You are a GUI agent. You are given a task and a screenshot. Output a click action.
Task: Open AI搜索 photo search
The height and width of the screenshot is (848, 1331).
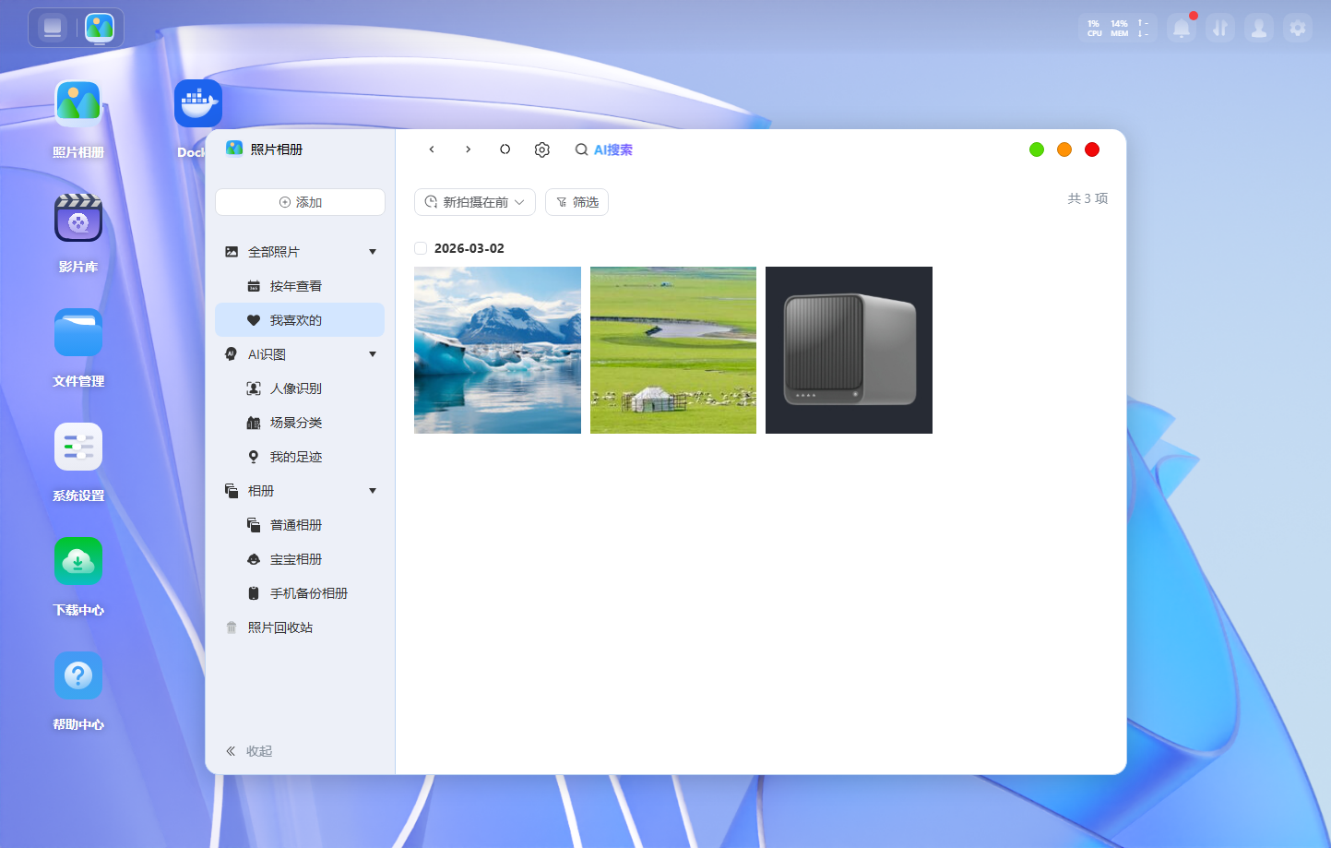pos(604,149)
